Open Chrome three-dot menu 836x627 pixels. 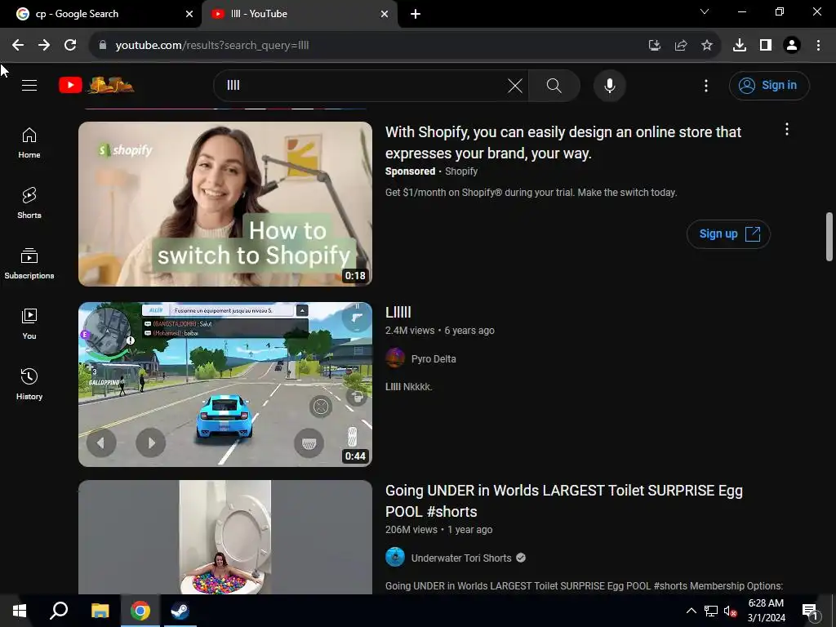coord(818,46)
